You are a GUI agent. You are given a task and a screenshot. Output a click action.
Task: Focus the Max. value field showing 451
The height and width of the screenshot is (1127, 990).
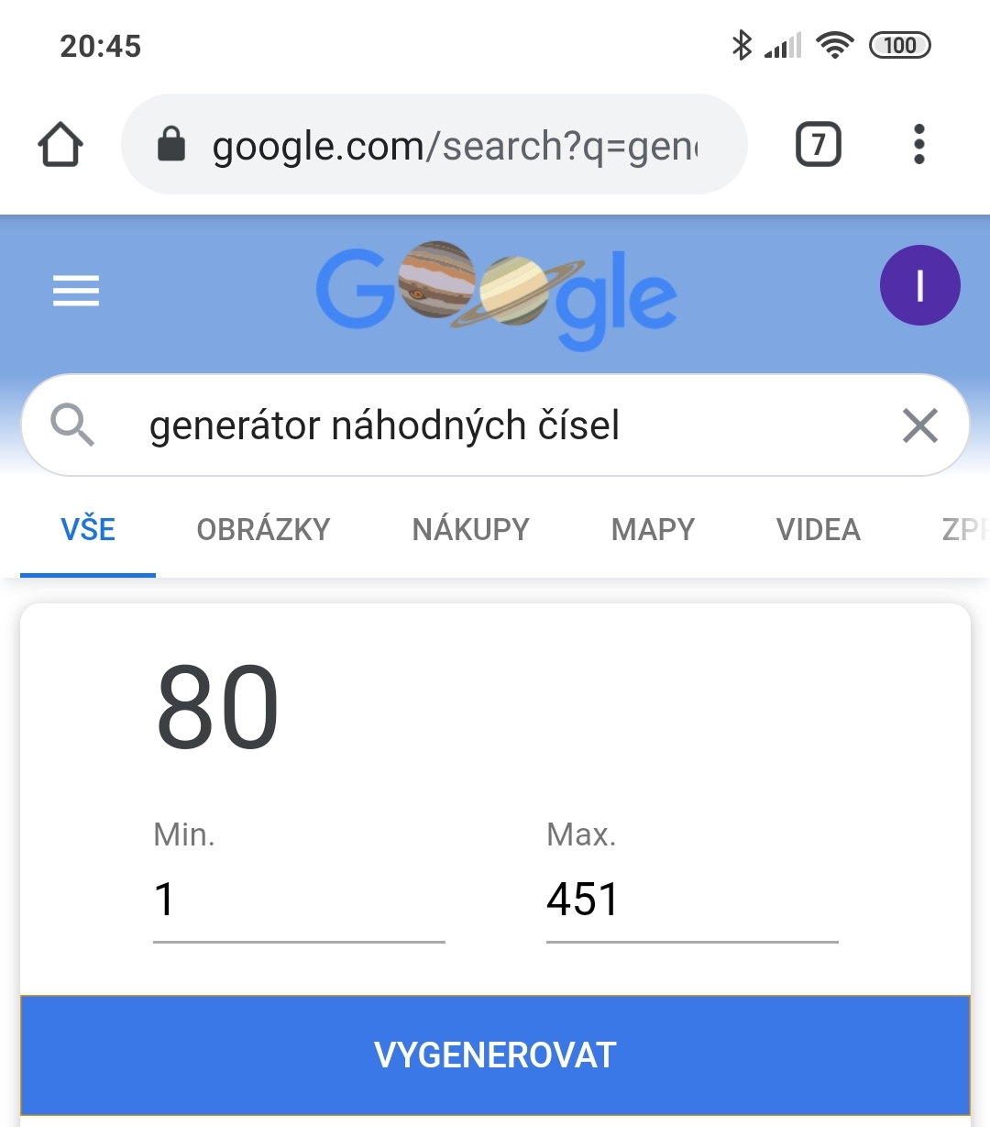[691, 900]
